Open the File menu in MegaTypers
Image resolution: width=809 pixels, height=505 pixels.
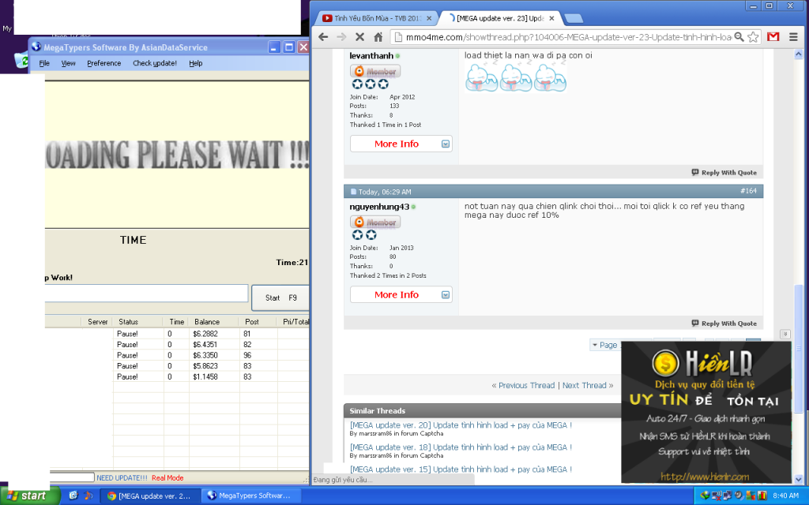pos(44,63)
